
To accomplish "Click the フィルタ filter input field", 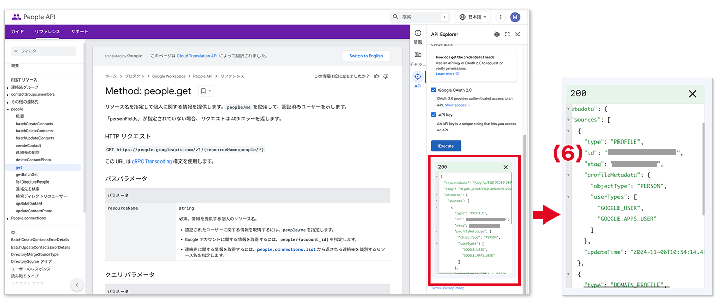I will [x=44, y=51].
